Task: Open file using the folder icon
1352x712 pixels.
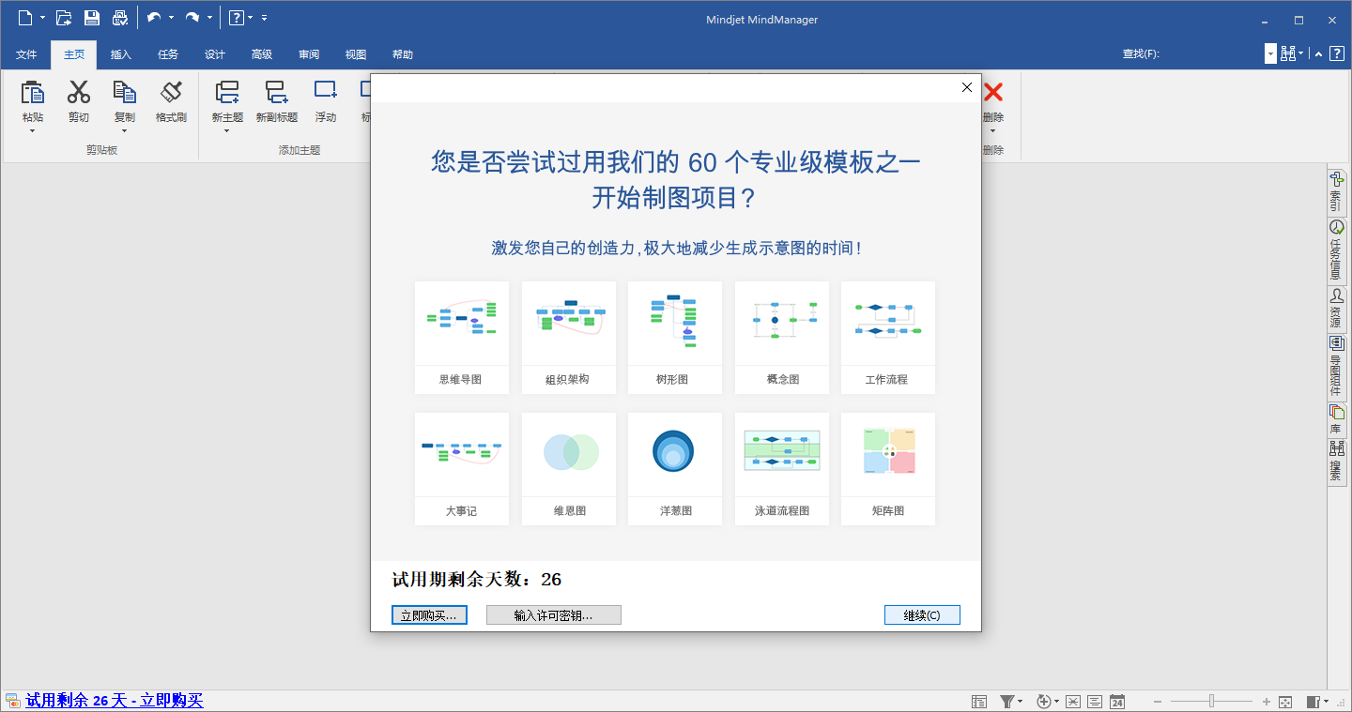Action: [x=64, y=18]
